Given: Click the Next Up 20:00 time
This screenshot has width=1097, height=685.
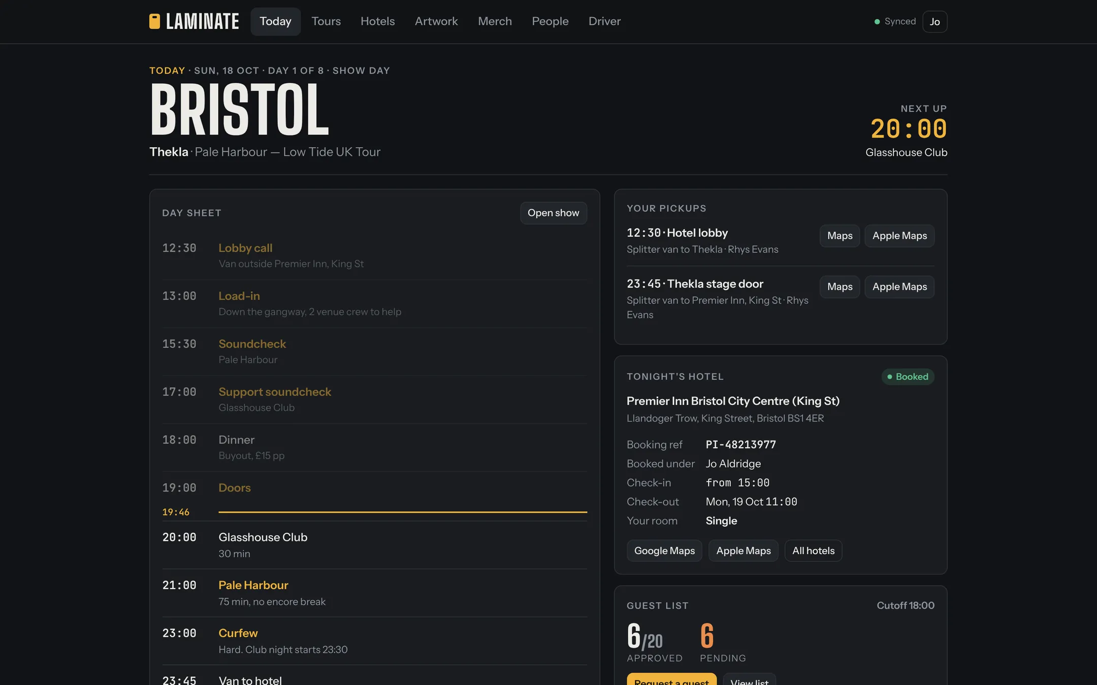Looking at the screenshot, I should tap(909, 129).
